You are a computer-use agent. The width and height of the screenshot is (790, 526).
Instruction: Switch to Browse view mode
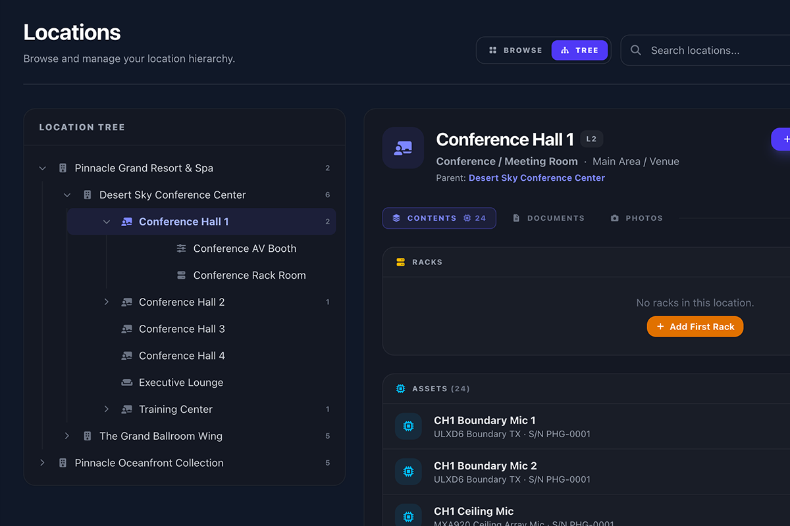click(x=515, y=51)
